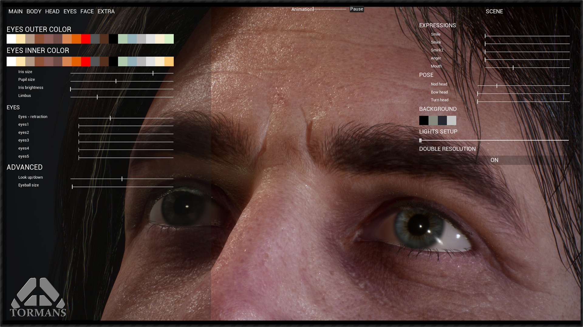
Task: Click the Eyeball size slider handle
Action: click(72, 187)
